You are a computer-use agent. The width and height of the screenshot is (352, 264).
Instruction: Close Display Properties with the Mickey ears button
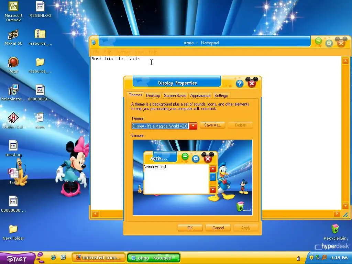click(252, 83)
